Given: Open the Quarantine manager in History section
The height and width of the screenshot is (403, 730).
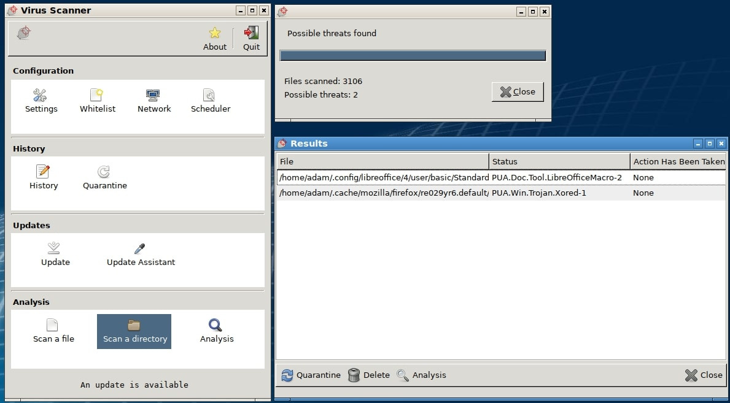Looking at the screenshot, I should click(104, 178).
